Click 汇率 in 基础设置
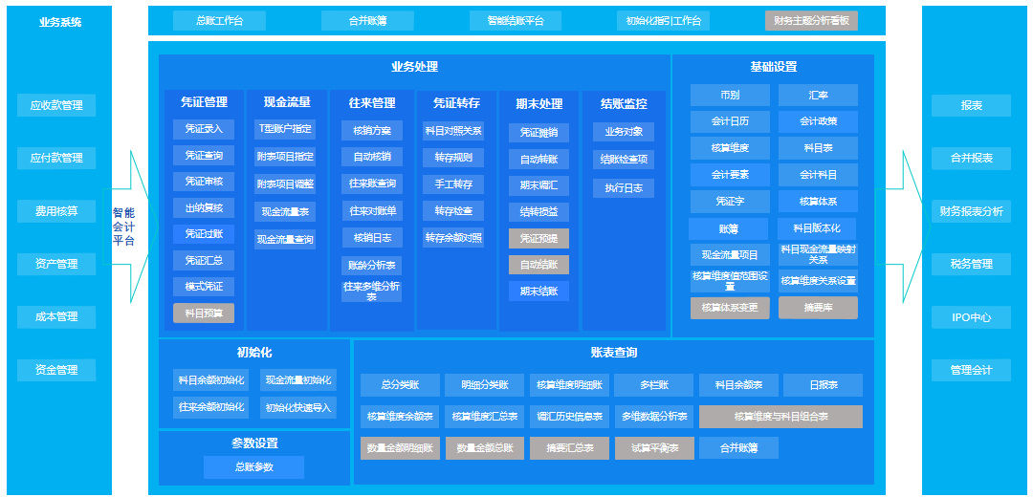 [x=818, y=96]
